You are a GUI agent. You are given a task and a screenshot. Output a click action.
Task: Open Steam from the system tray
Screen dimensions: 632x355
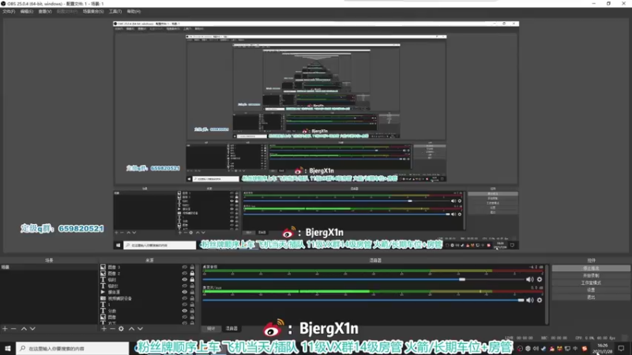pos(544,349)
